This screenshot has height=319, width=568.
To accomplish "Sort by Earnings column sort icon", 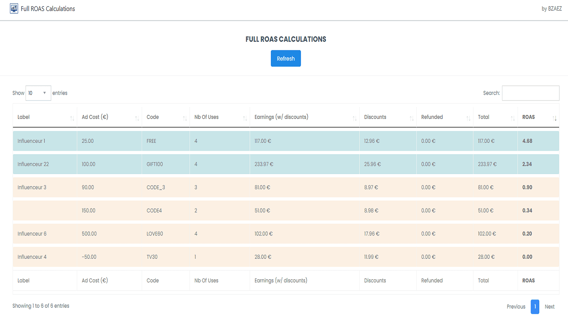I will click(x=354, y=118).
